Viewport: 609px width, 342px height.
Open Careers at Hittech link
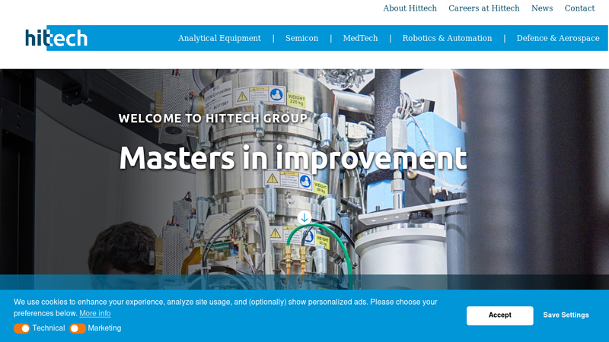pyautogui.click(x=484, y=8)
